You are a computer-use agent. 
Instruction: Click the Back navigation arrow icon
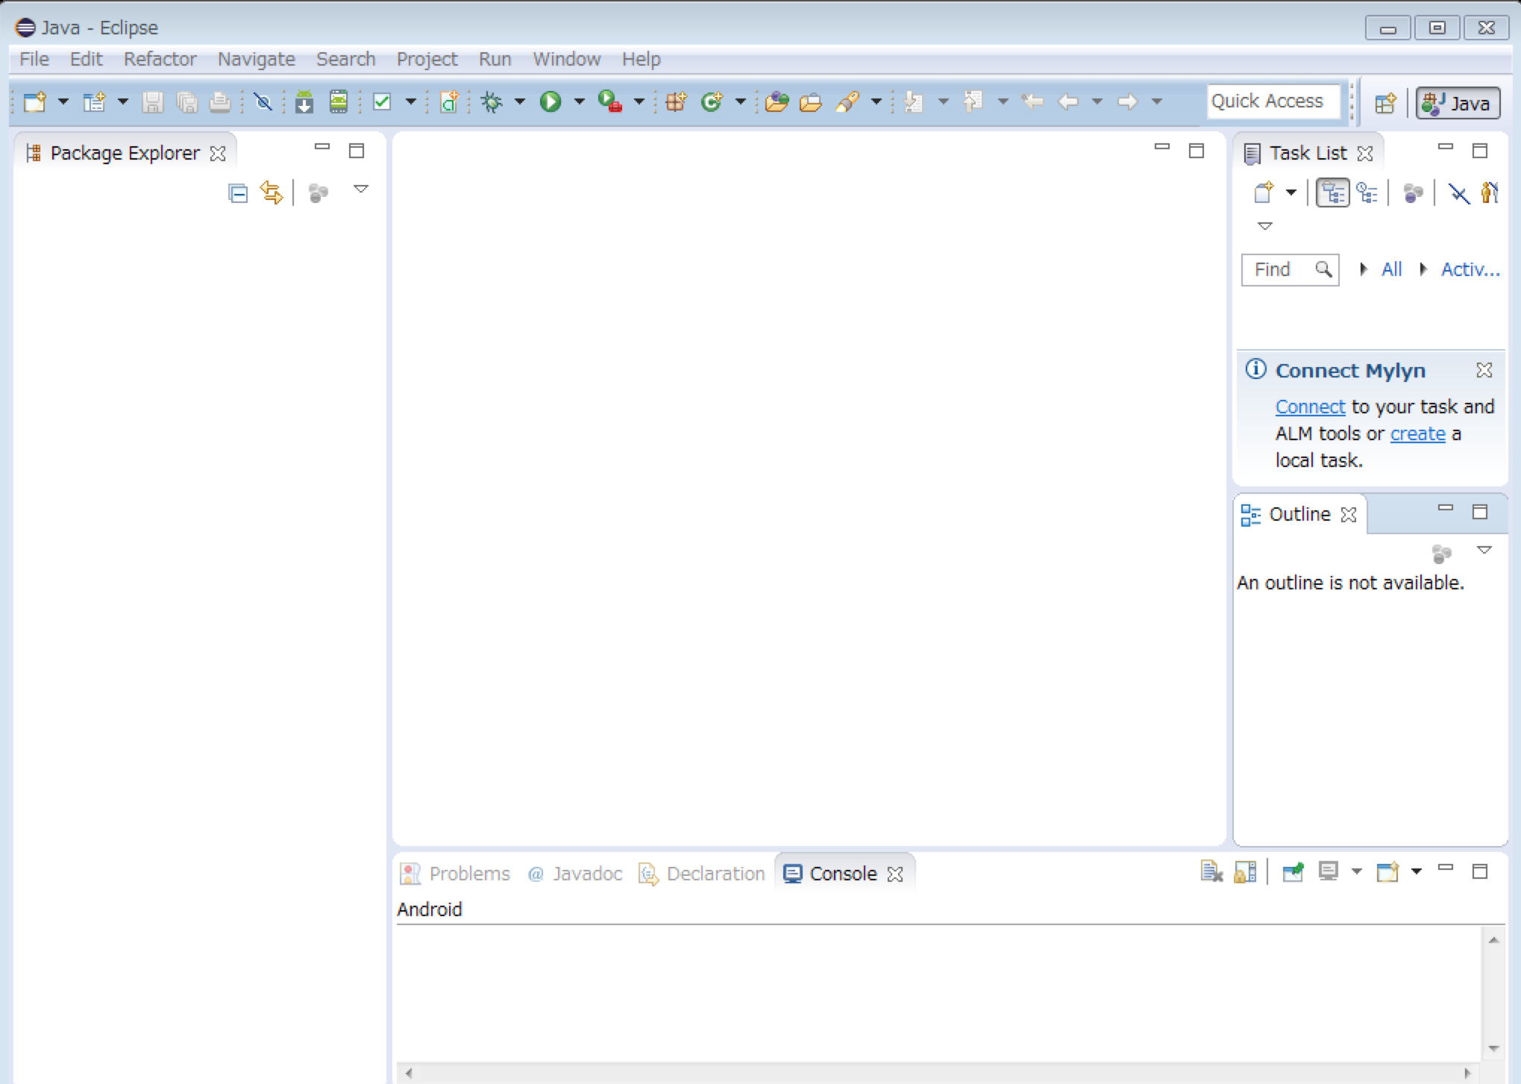point(1068,101)
